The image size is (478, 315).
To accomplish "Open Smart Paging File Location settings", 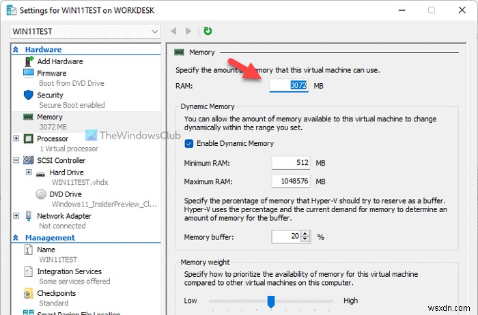I will 79,313.
